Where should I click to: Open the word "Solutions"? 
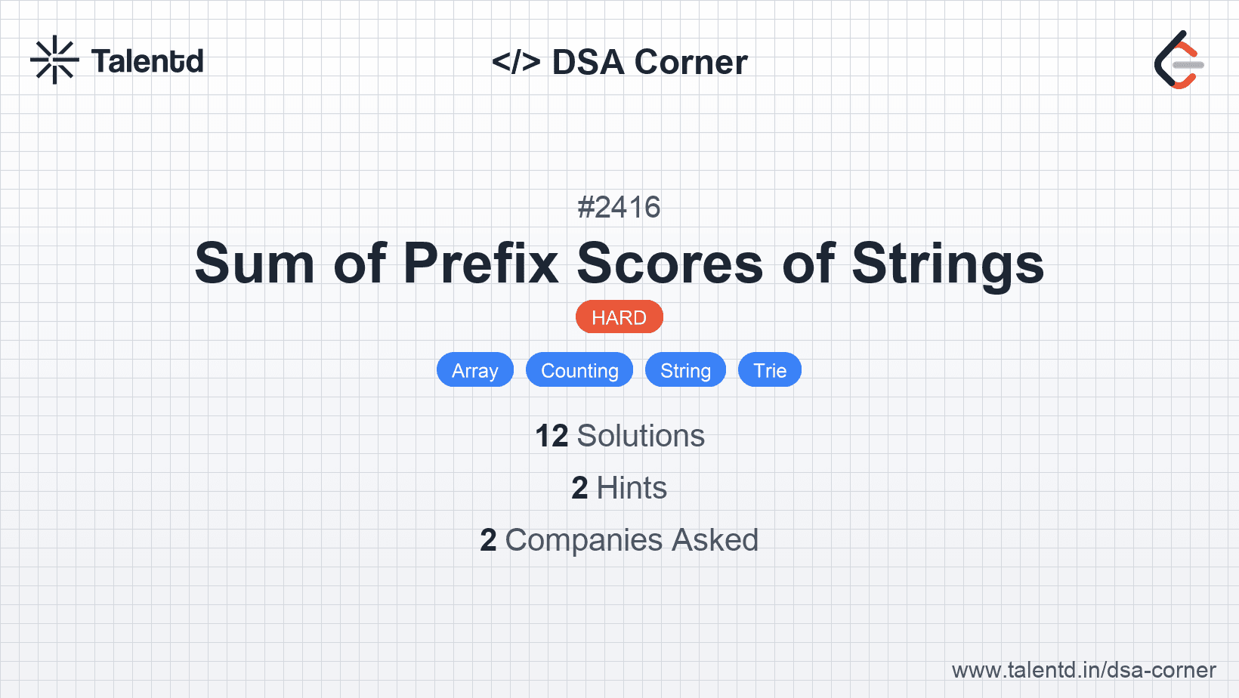[x=641, y=436]
